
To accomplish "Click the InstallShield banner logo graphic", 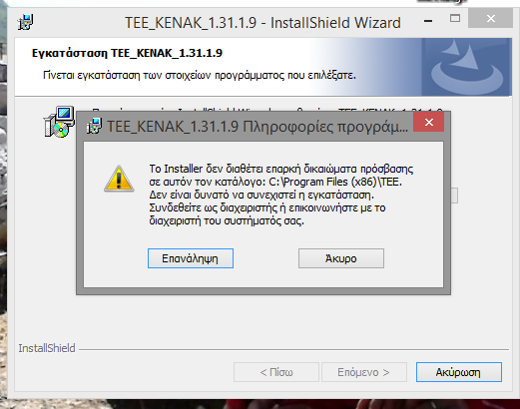I will click(467, 67).
